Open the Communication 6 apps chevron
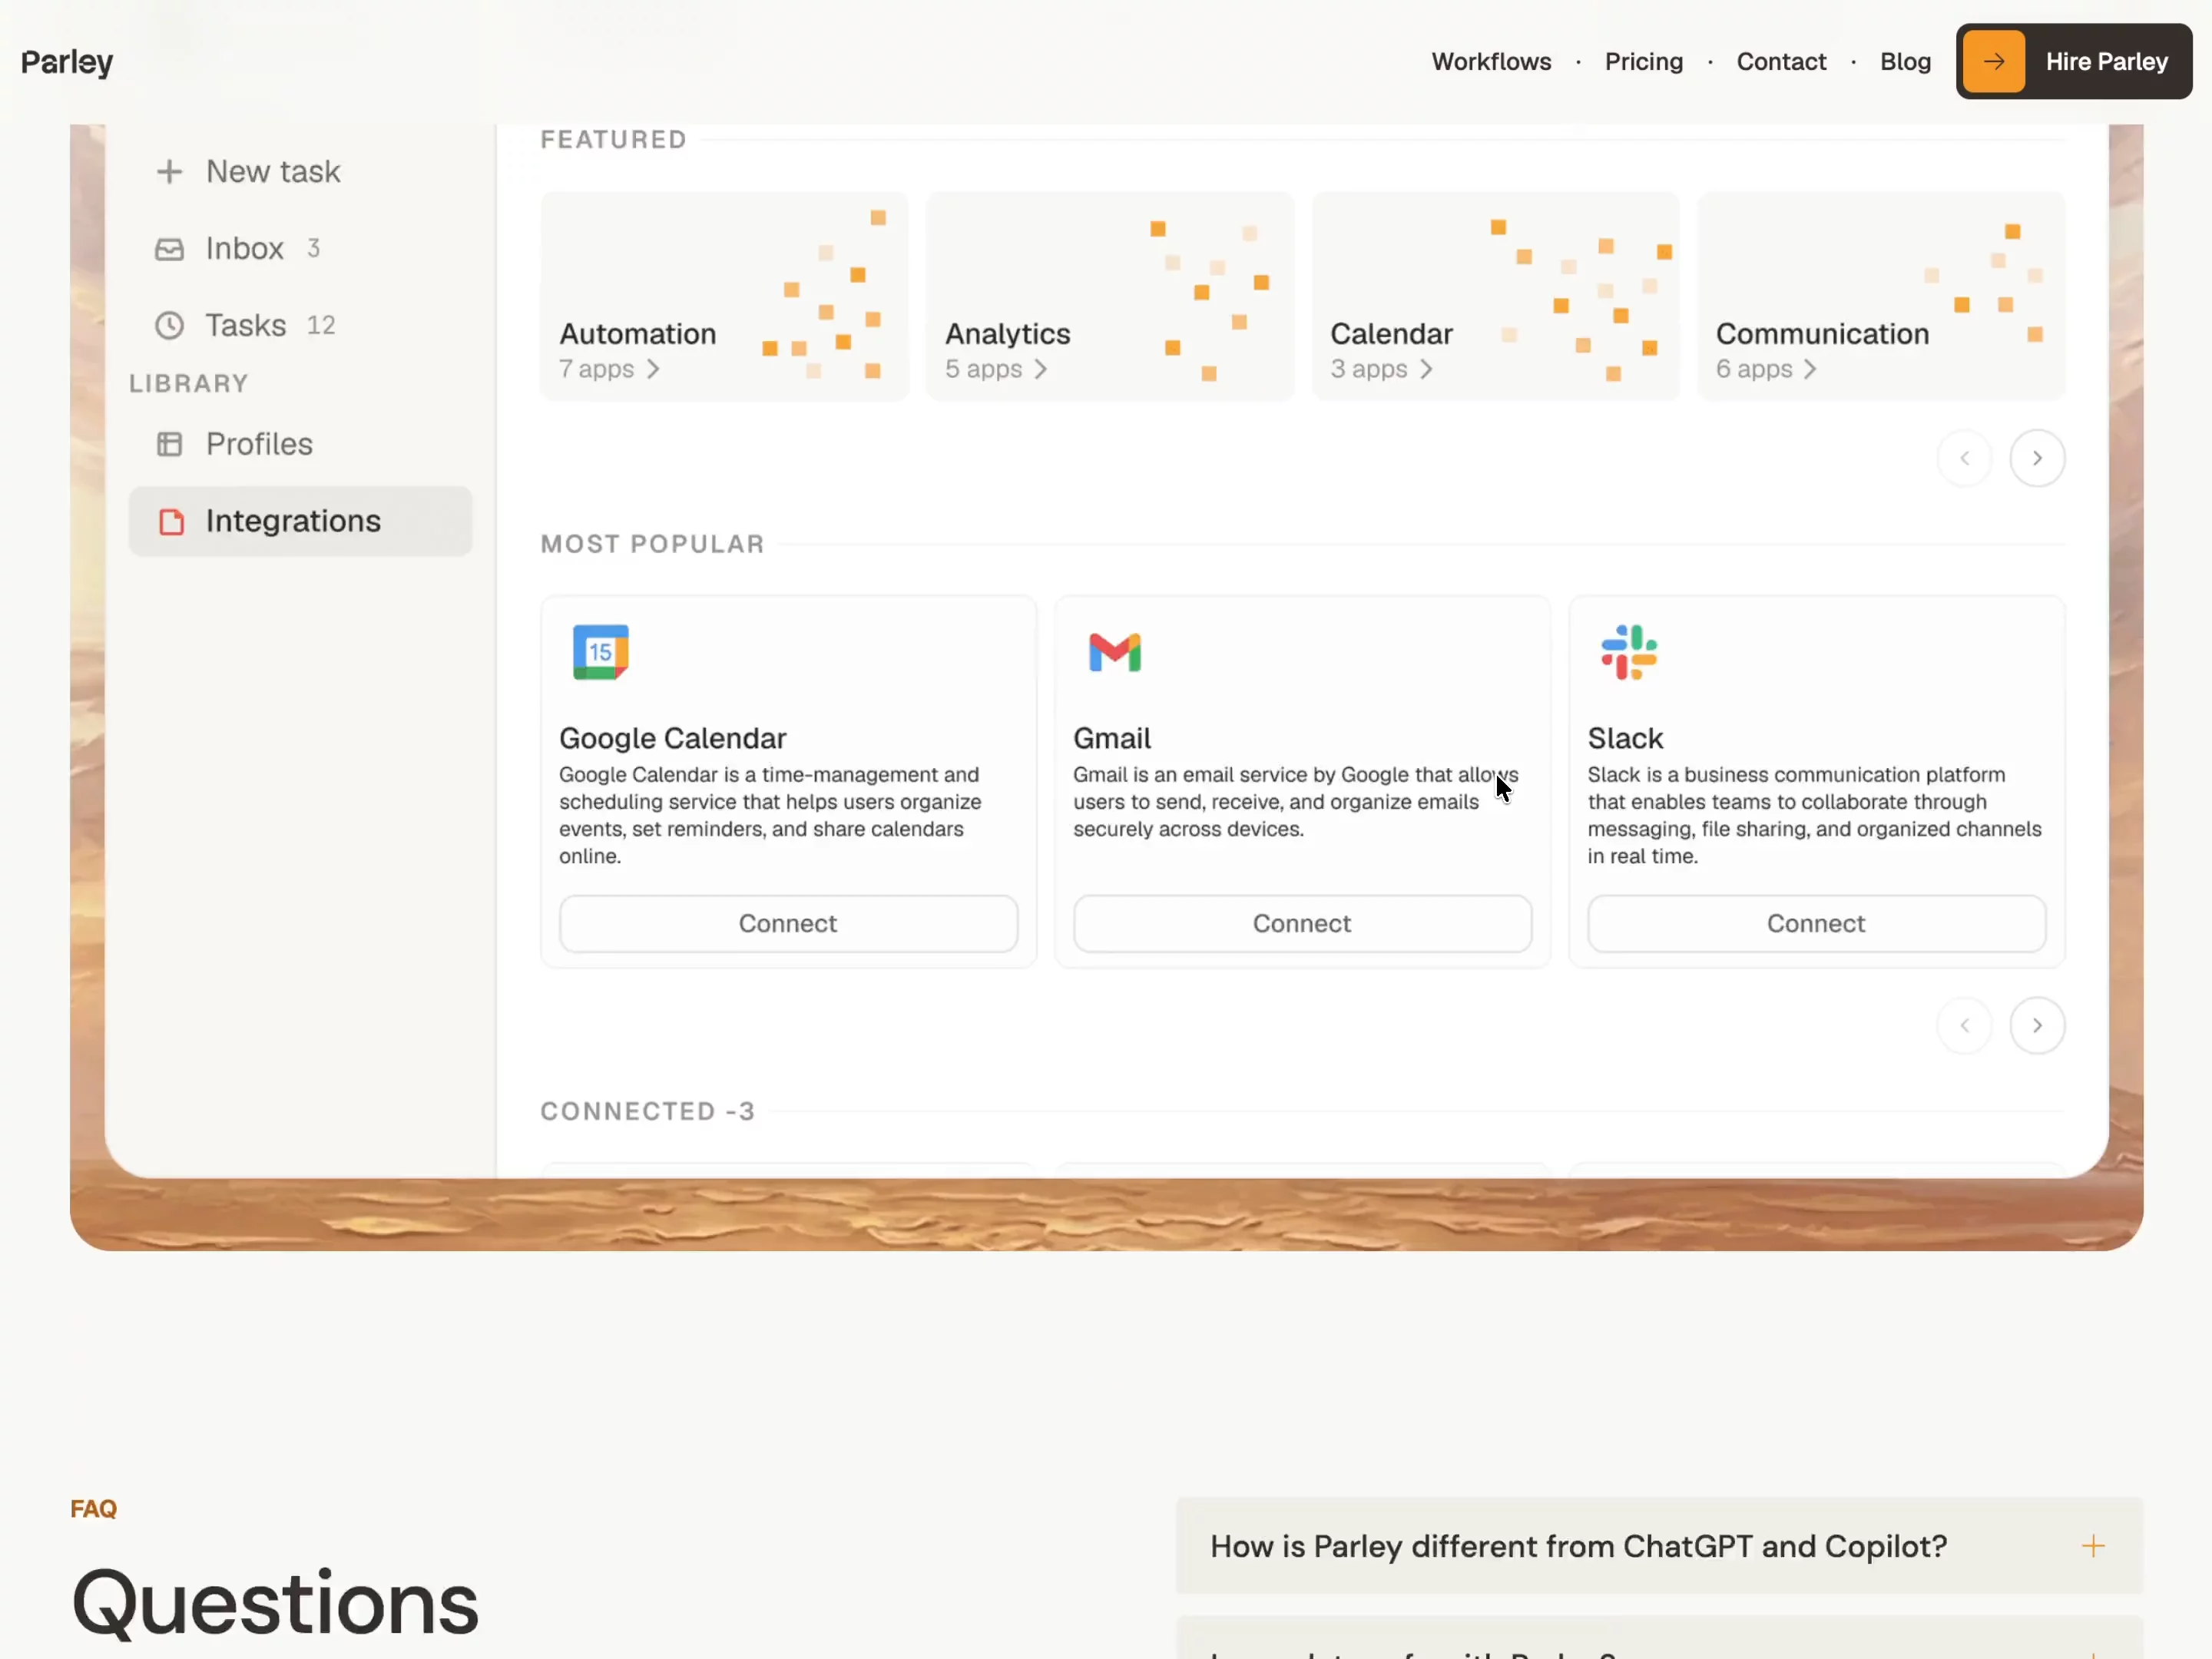Viewport: 2212px width, 1659px height. click(1810, 369)
